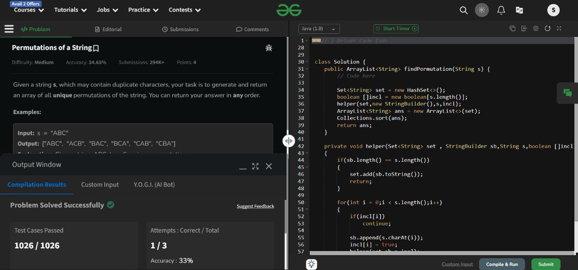The image size is (578, 270).
Task: Report a bug via the bug icon
Action: (269, 48)
